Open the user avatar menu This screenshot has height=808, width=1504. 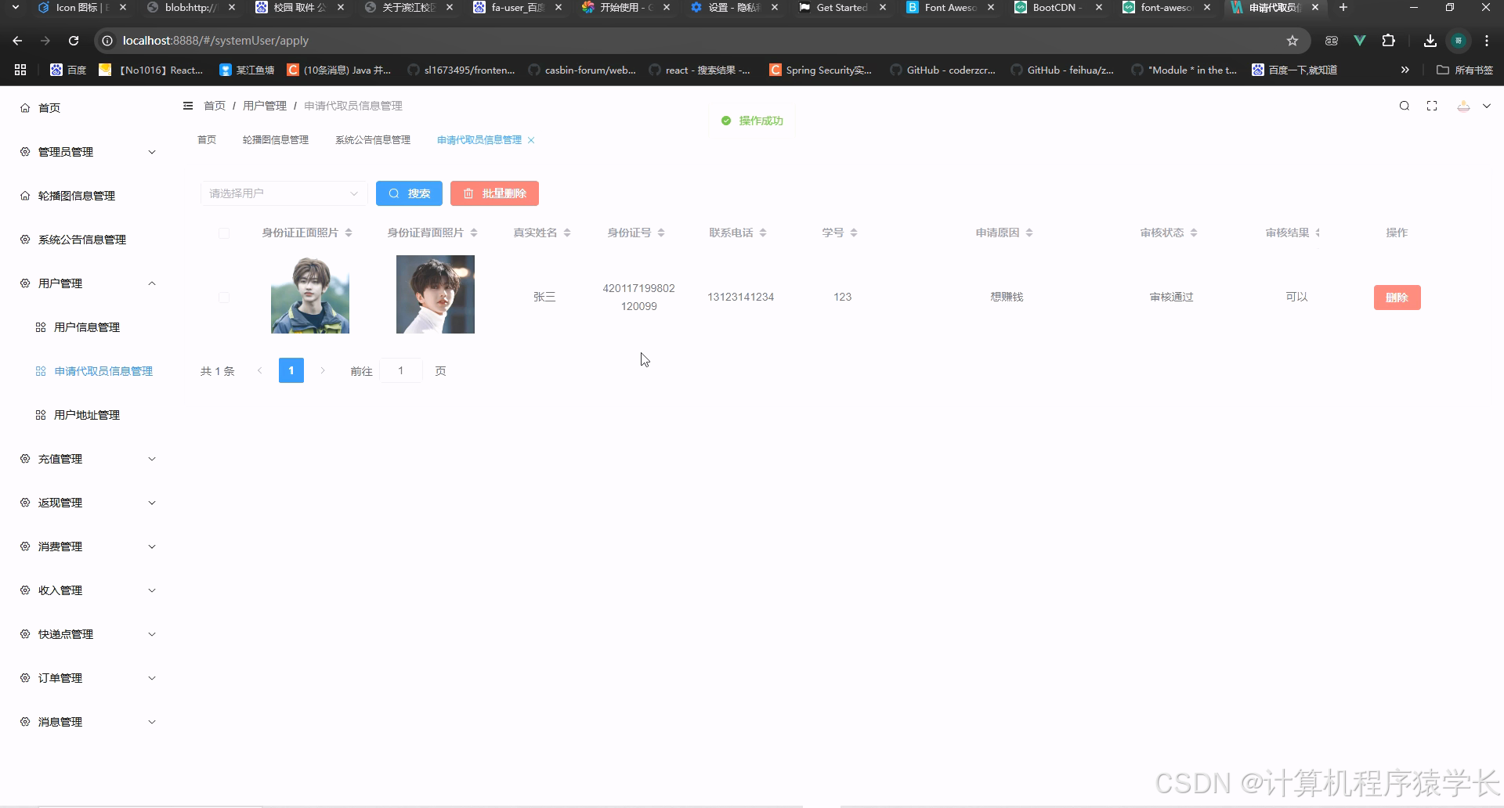tap(1463, 106)
